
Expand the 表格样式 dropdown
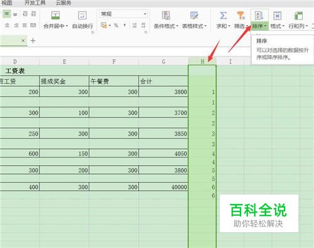[205, 26]
